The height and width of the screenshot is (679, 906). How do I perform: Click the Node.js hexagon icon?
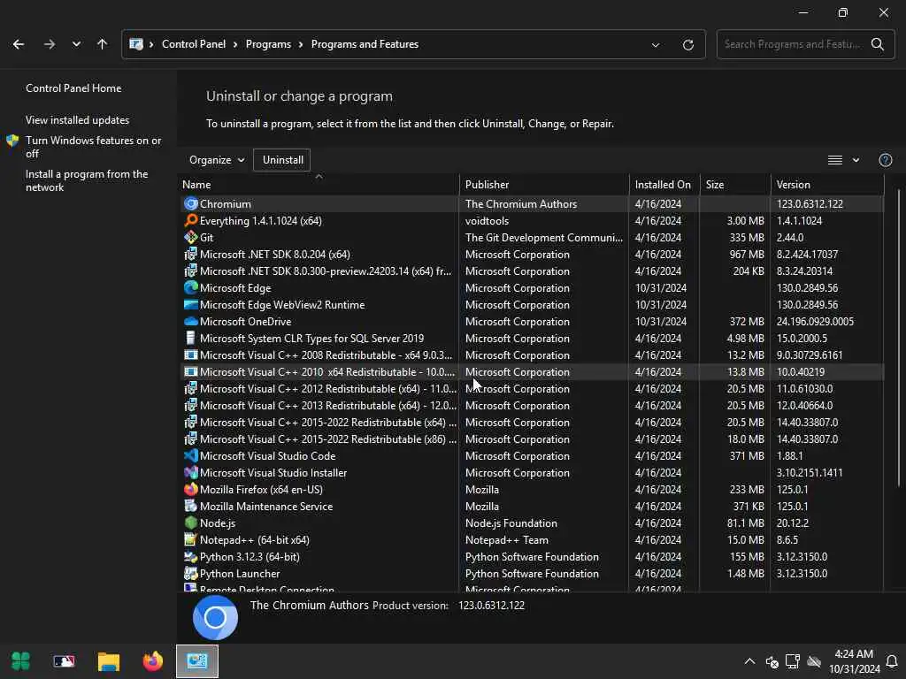(191, 523)
